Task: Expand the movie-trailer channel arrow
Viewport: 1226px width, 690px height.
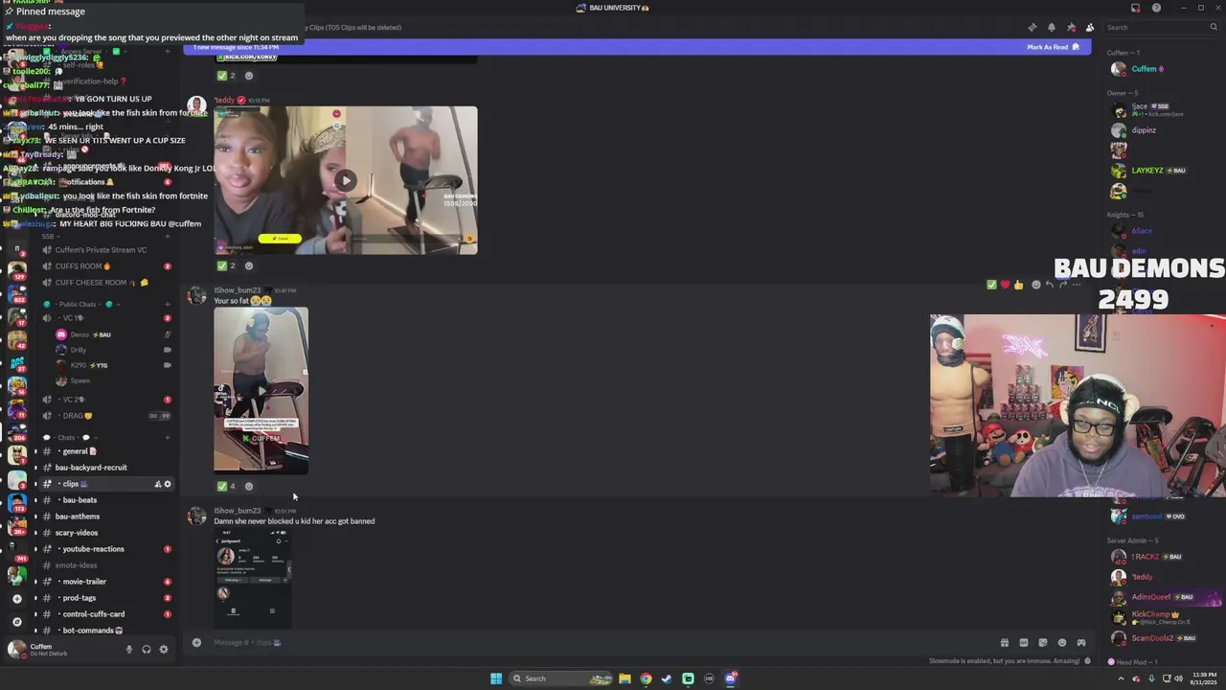Action: [36, 582]
